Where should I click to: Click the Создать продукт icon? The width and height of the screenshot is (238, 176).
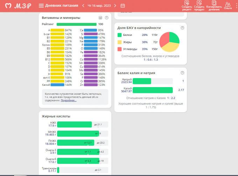(199, 4)
